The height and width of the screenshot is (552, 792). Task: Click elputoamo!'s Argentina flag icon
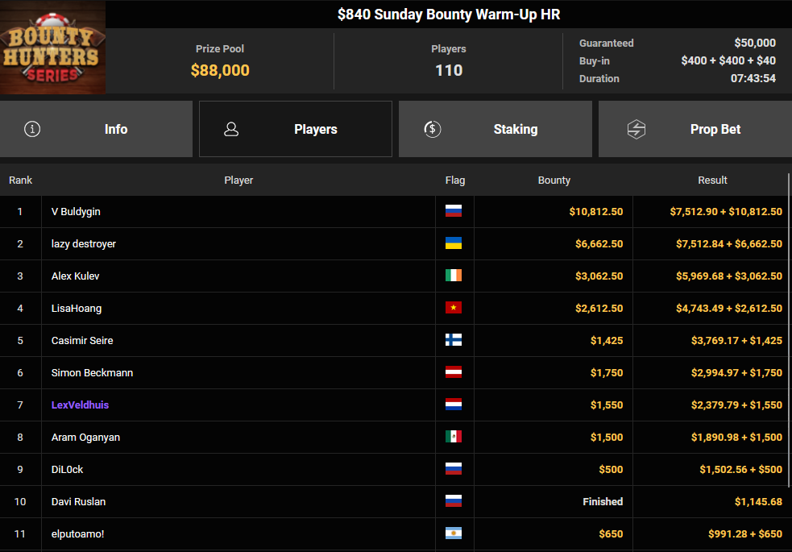pyautogui.click(x=454, y=533)
